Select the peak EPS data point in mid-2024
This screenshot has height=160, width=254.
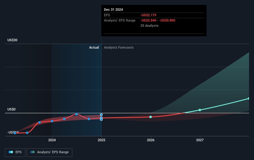pos(76,114)
